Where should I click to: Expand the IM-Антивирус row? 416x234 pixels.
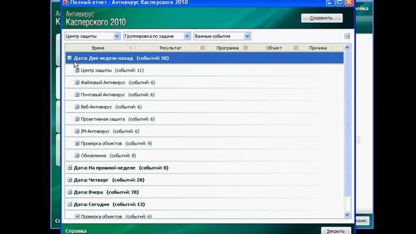[77, 131]
